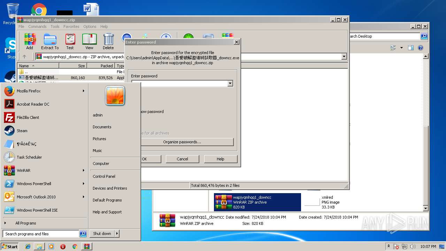Launch Windows PowerShell from Start menu
Image resolution: width=446 pixels, height=251 pixels.
click(44, 184)
